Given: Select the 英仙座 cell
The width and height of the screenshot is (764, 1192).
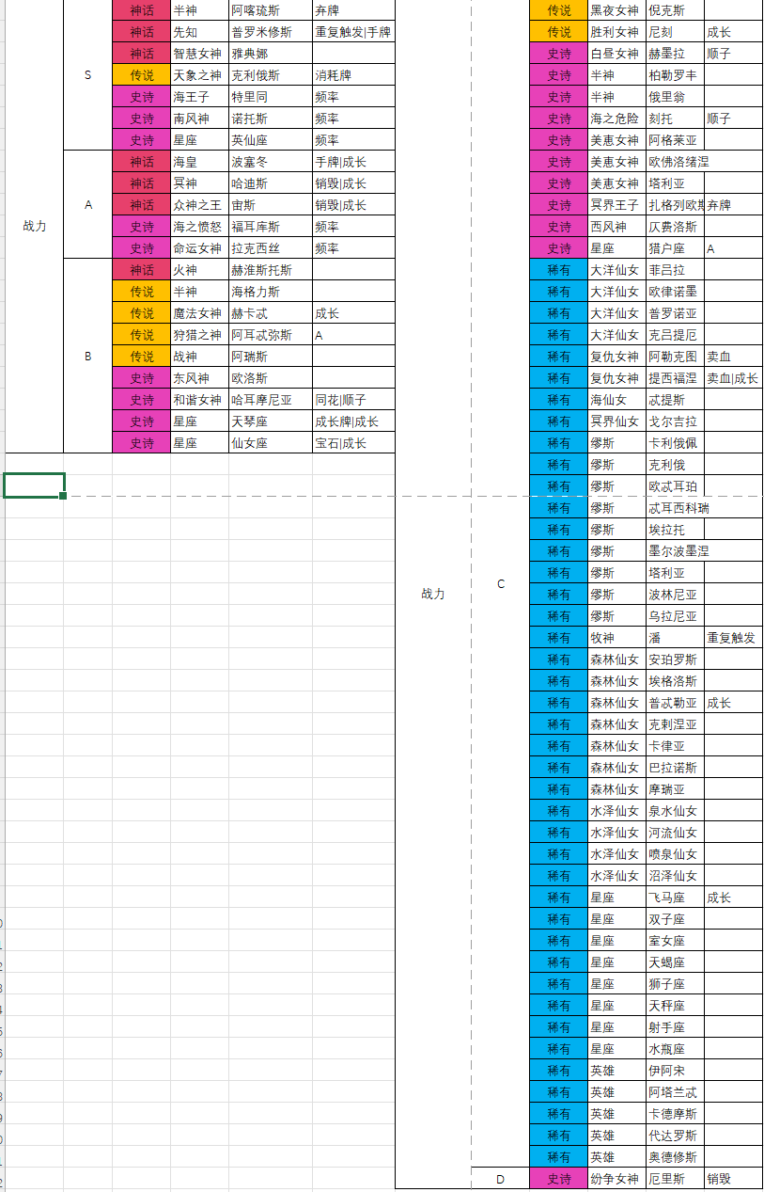Looking at the screenshot, I should tap(270, 140).
